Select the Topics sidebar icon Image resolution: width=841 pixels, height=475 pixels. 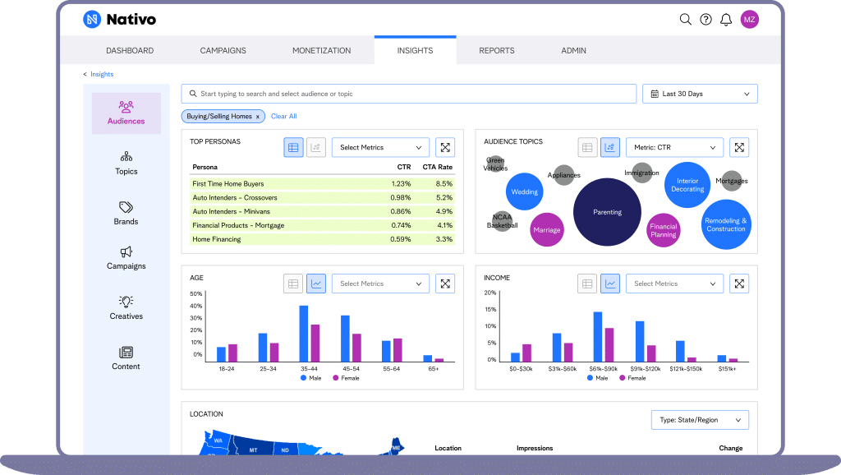(x=126, y=164)
